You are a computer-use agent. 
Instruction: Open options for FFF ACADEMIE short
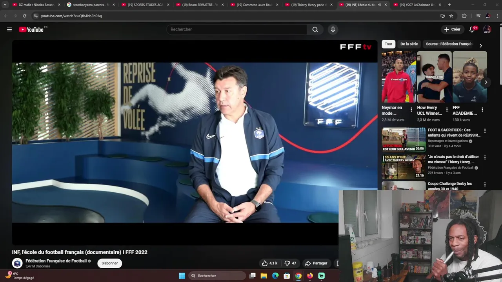[482, 110]
